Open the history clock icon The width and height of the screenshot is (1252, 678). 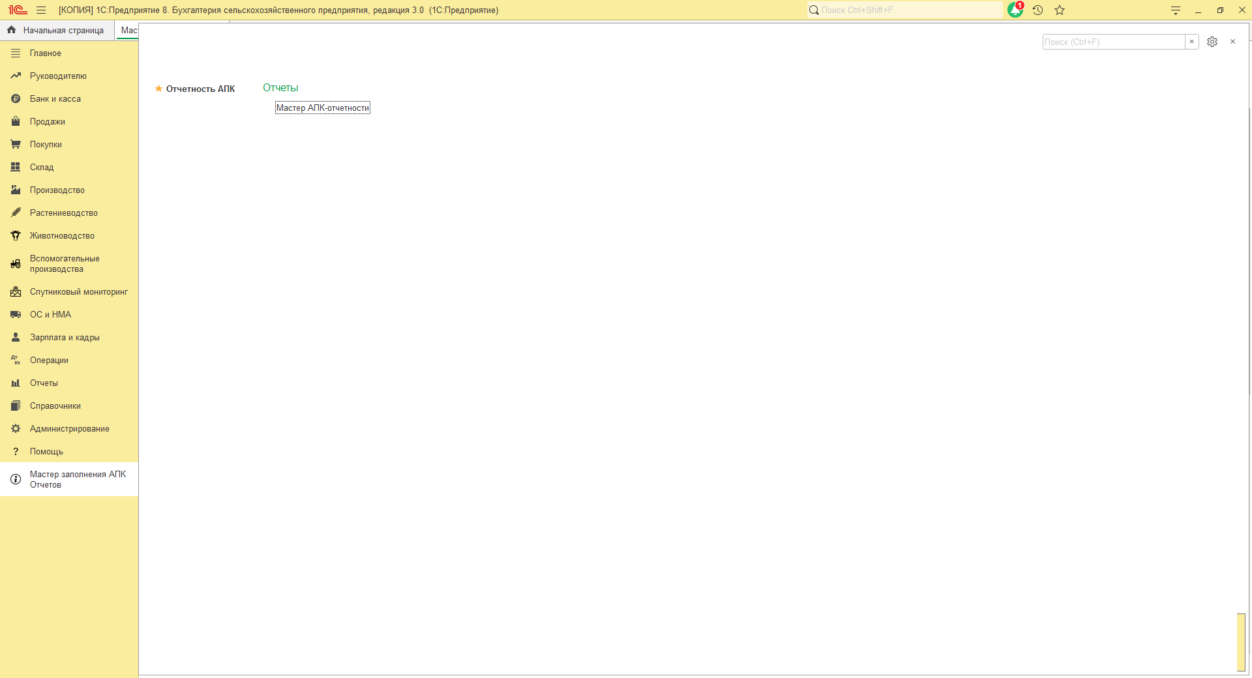(1037, 10)
